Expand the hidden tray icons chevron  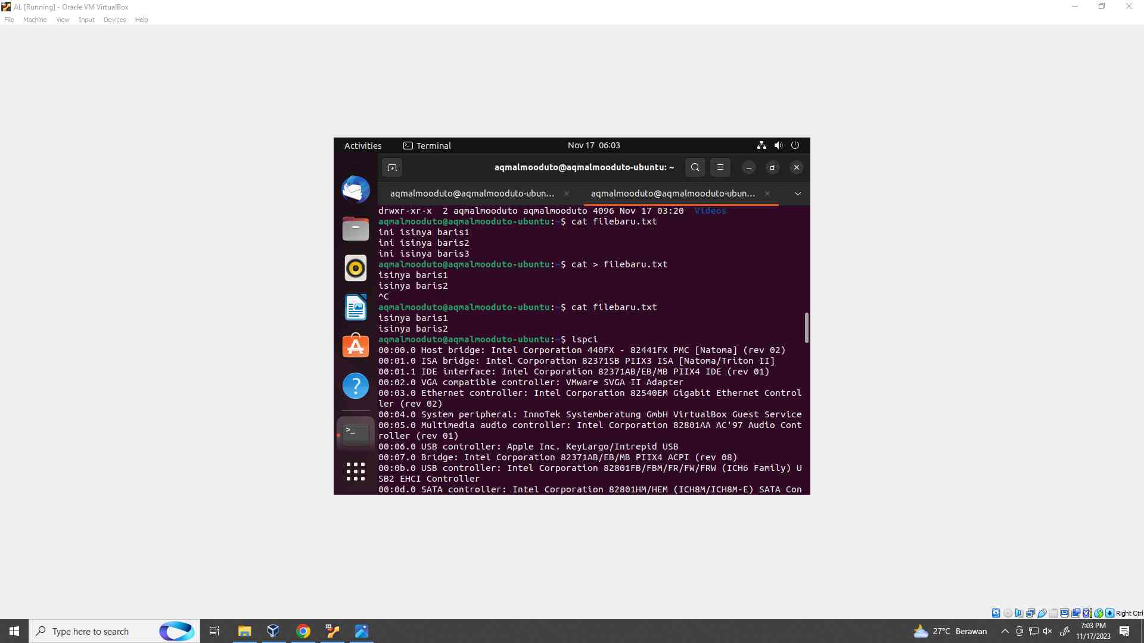1005,631
